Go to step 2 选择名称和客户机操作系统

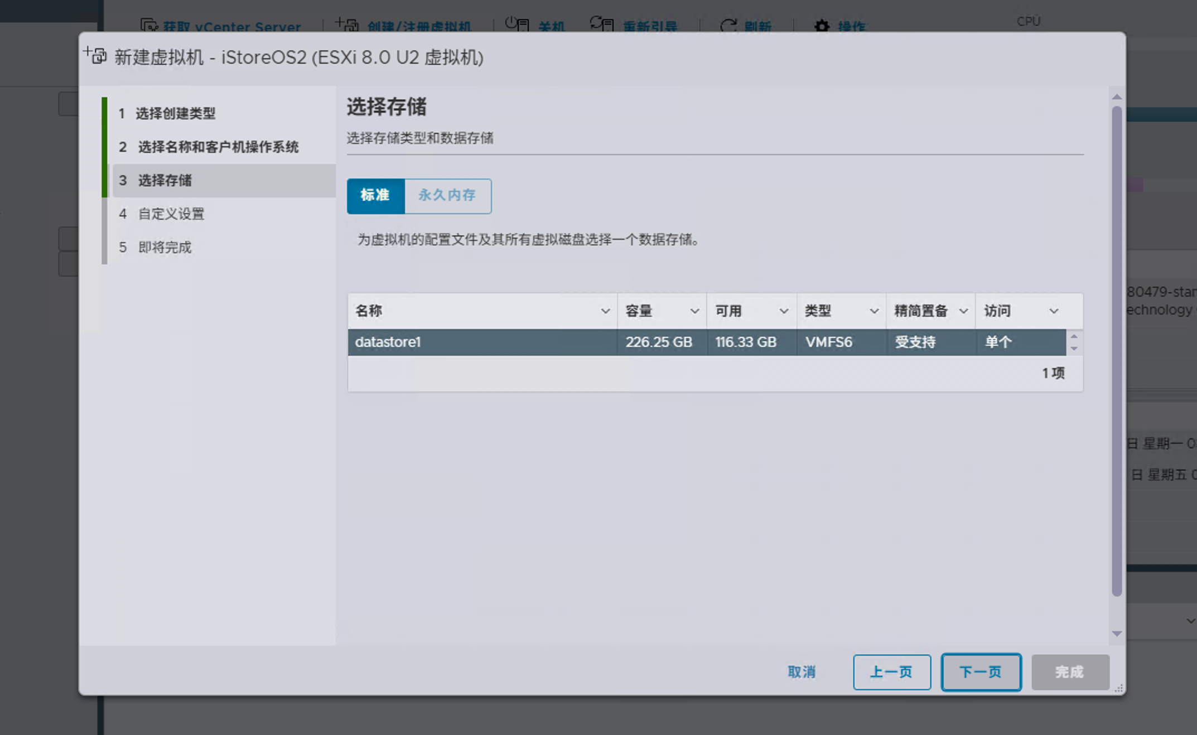click(x=218, y=147)
